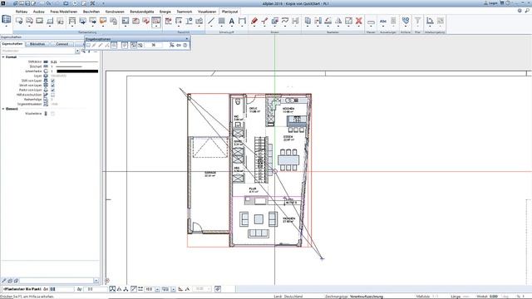The image size is (532, 299).
Task: Click the filter funnel icon in ribbon
Action: (x=417, y=21)
